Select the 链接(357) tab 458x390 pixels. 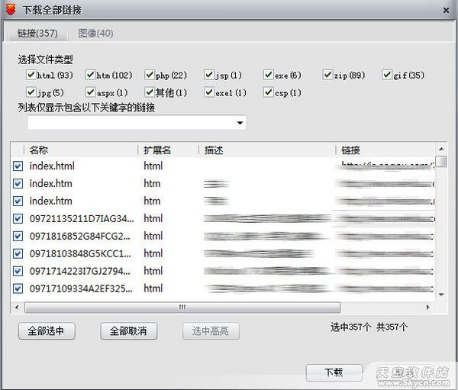point(38,34)
